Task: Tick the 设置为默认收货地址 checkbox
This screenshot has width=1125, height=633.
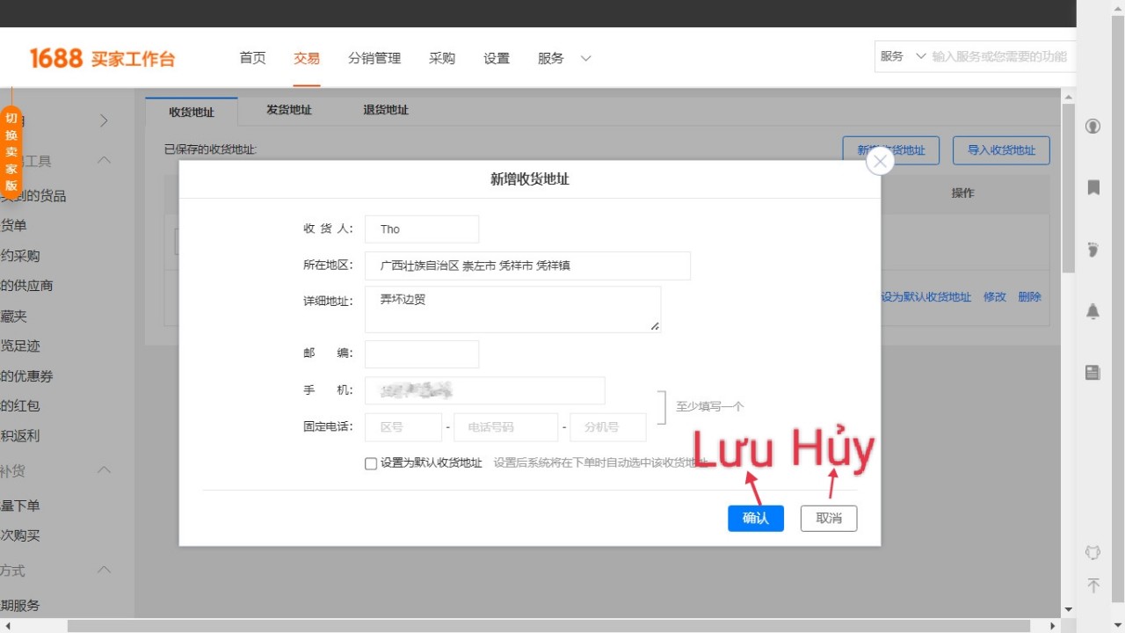Action: 371,463
